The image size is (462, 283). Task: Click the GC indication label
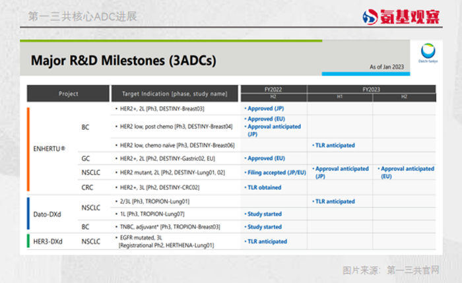[x=85, y=158]
